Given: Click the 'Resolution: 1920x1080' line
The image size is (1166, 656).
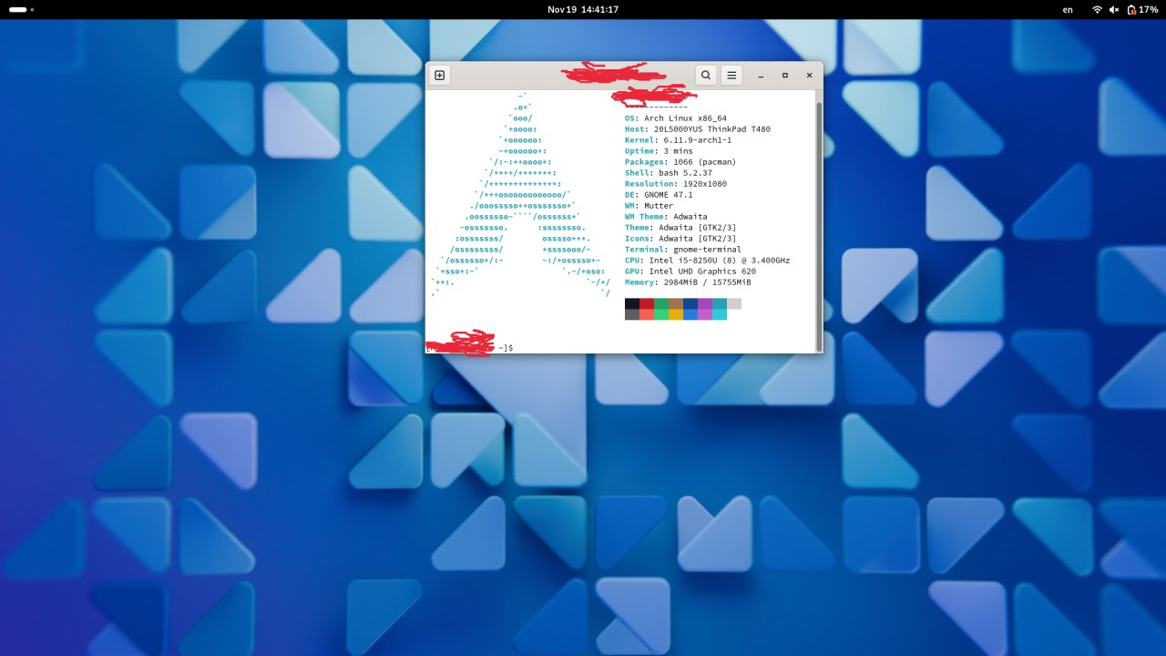Looking at the screenshot, I should point(676,184).
